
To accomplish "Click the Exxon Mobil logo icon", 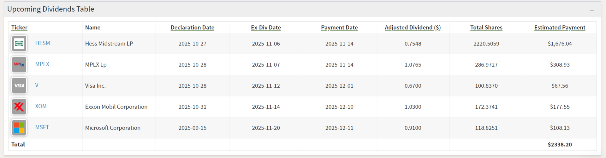I will [19, 106].
